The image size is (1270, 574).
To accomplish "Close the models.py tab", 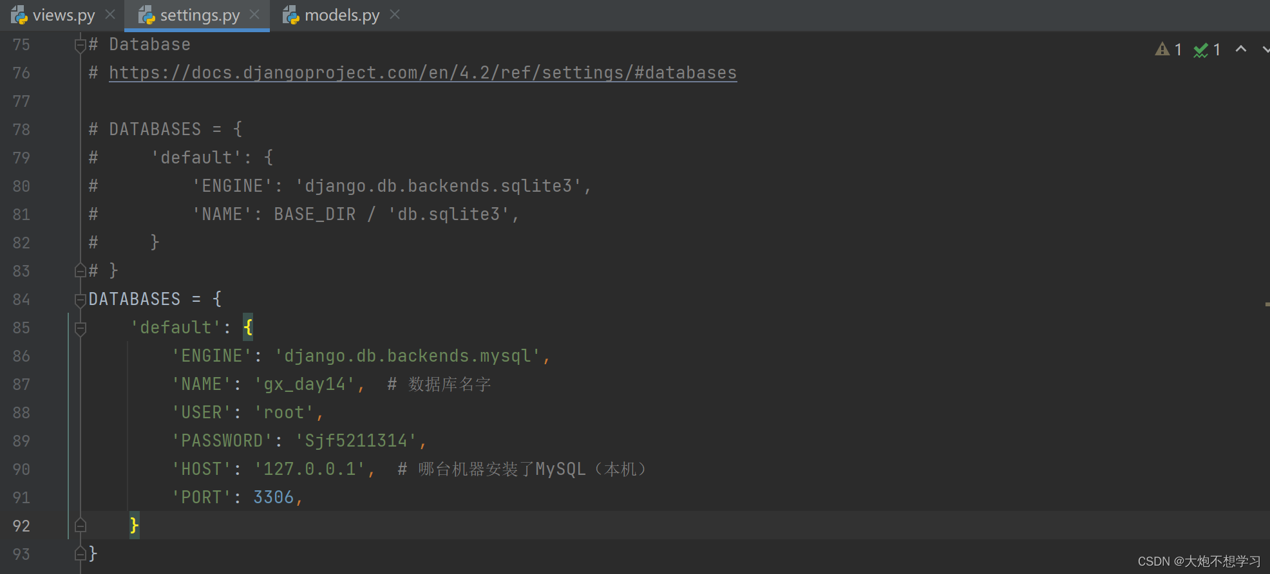I will point(395,14).
